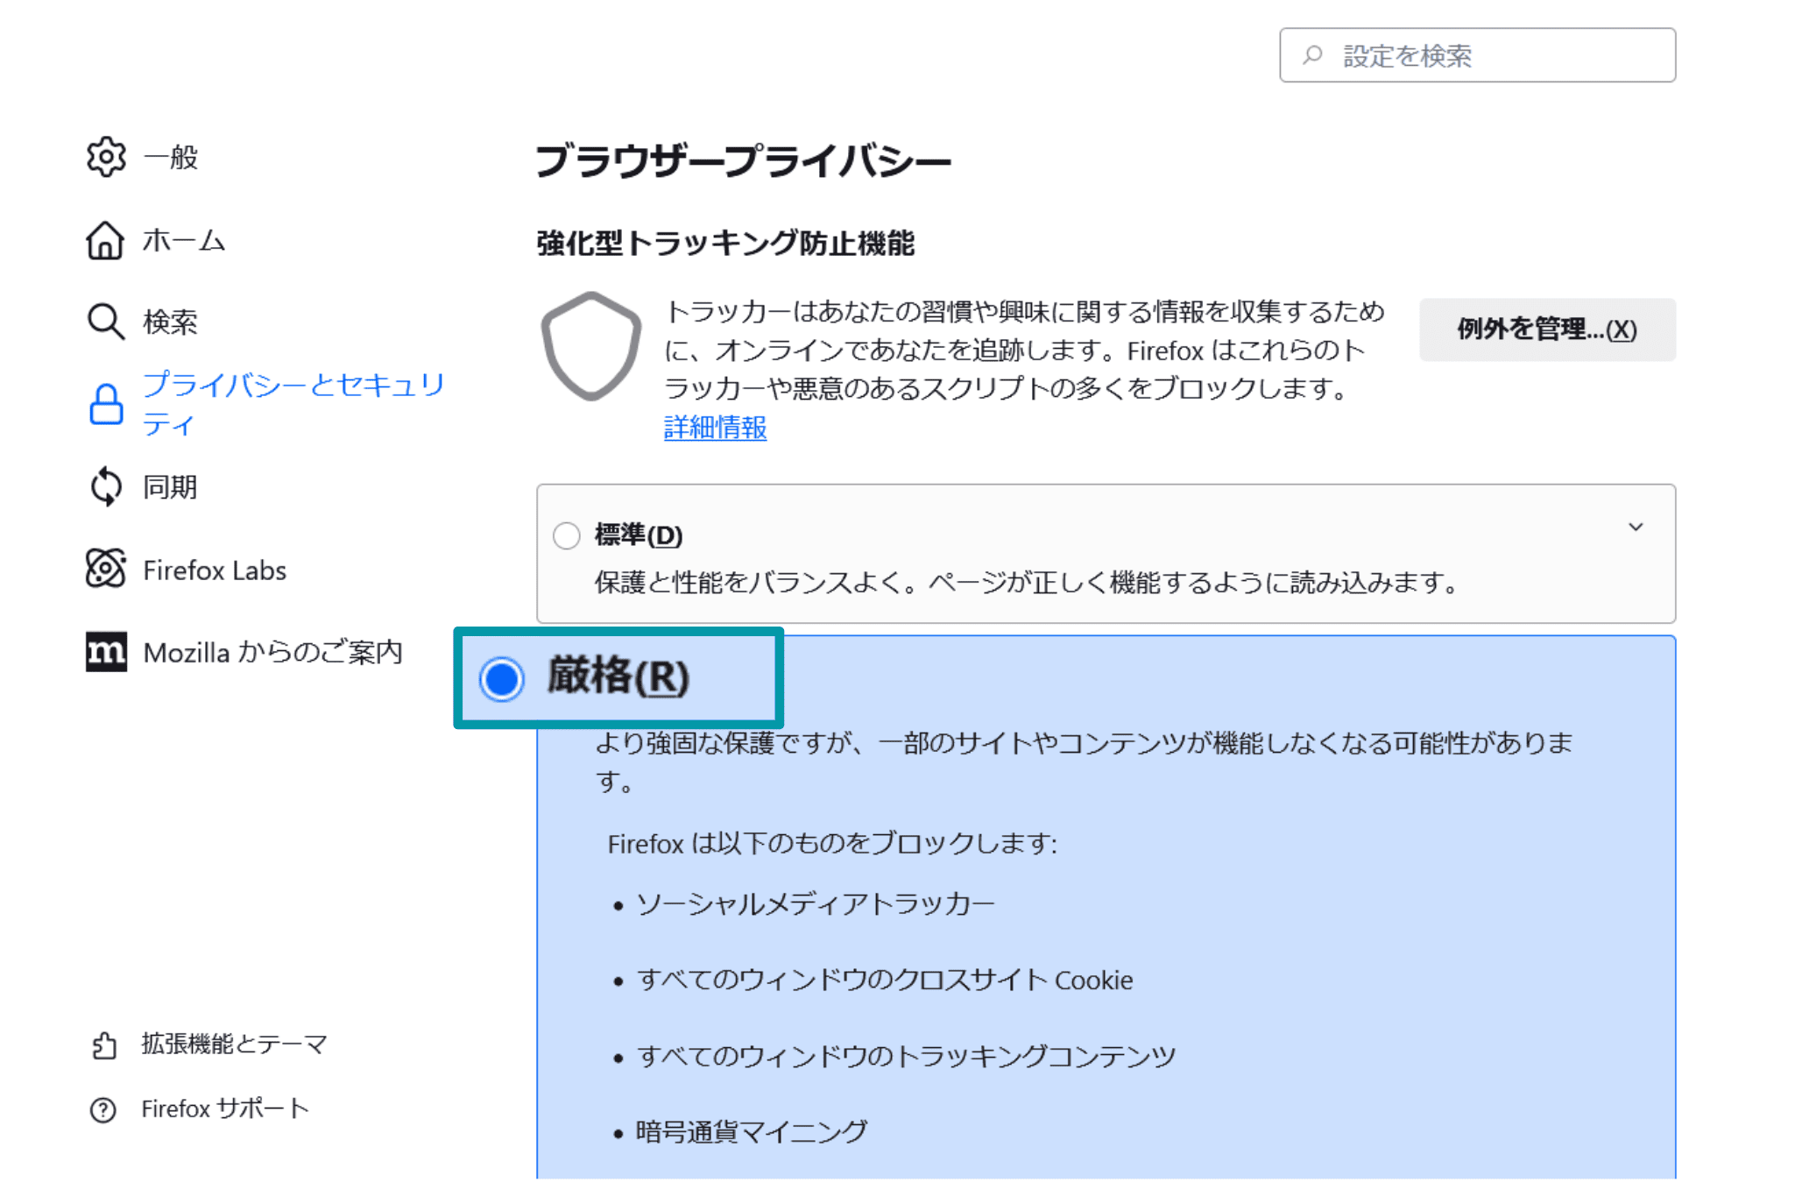Open the Firefox Labs settings page

pos(215,570)
